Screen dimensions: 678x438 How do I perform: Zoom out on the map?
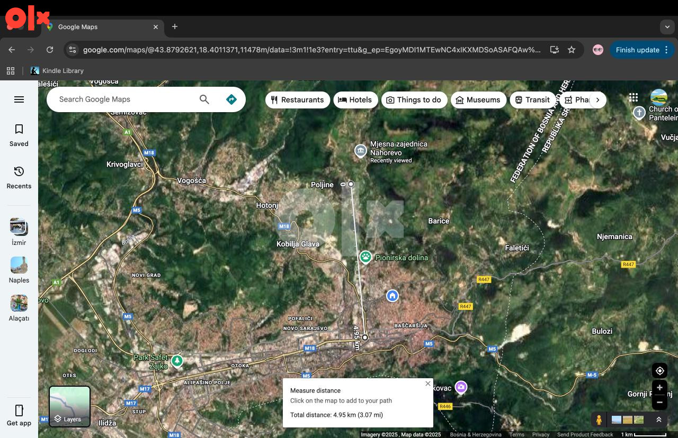pyautogui.click(x=659, y=402)
